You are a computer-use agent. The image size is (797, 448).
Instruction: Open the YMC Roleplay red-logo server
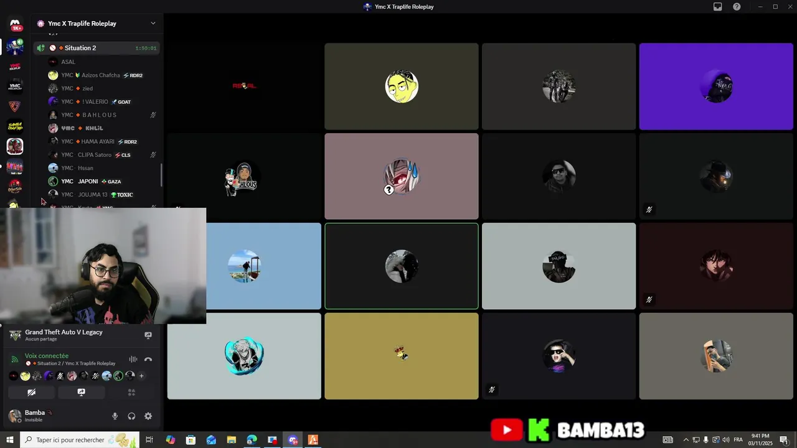(15, 66)
